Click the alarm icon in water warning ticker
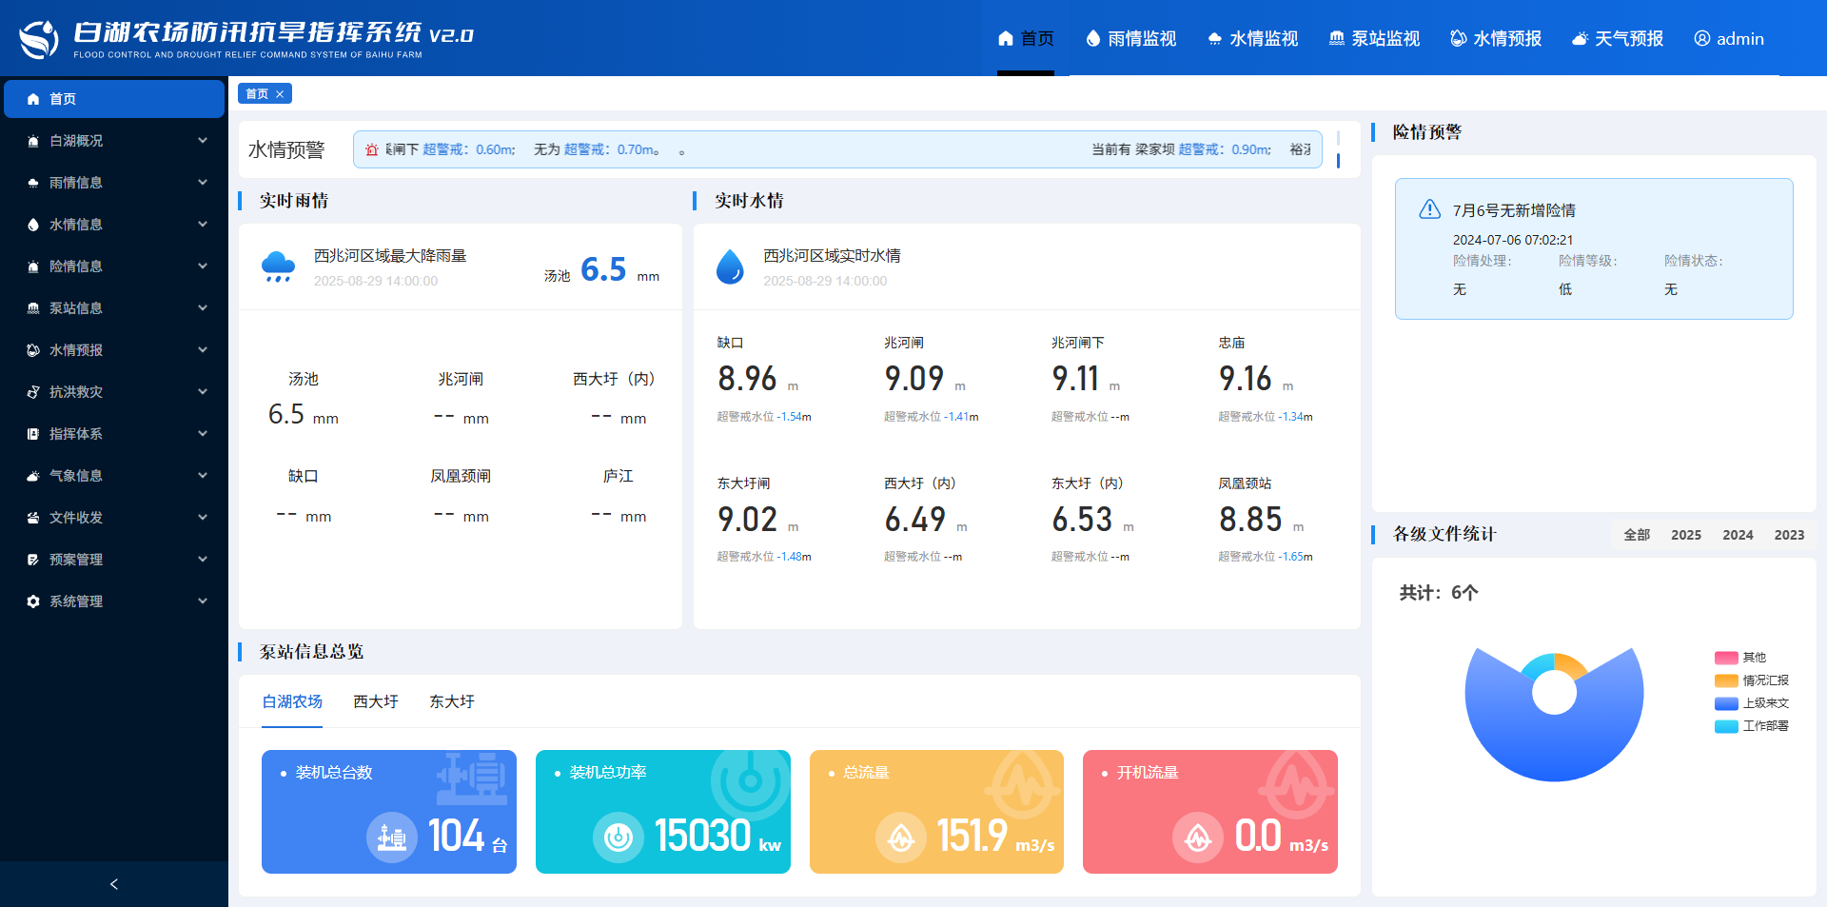The width and height of the screenshot is (1827, 907). [372, 150]
